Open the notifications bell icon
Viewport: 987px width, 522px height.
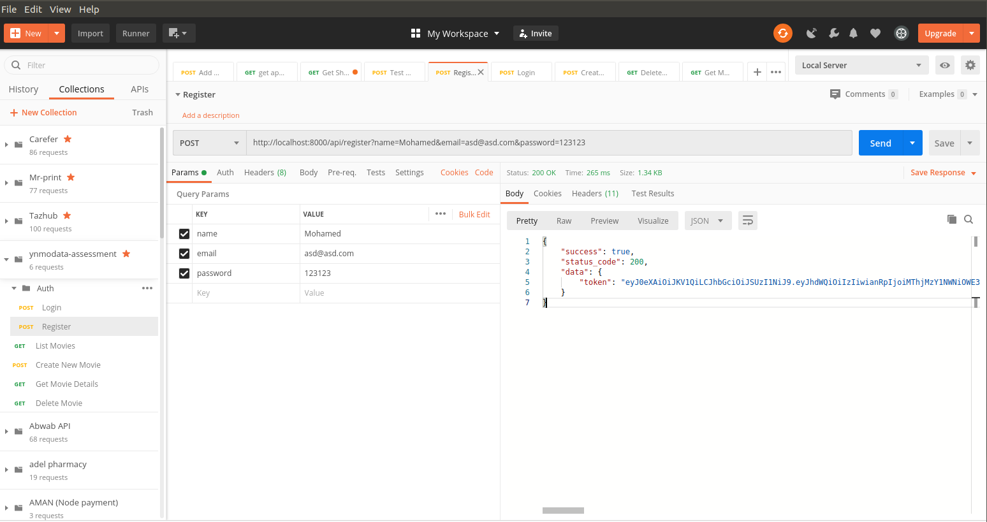(x=853, y=33)
